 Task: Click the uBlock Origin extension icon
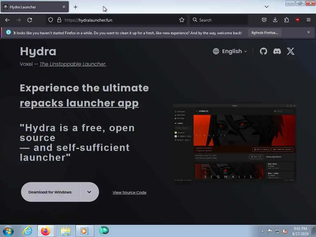click(x=297, y=20)
